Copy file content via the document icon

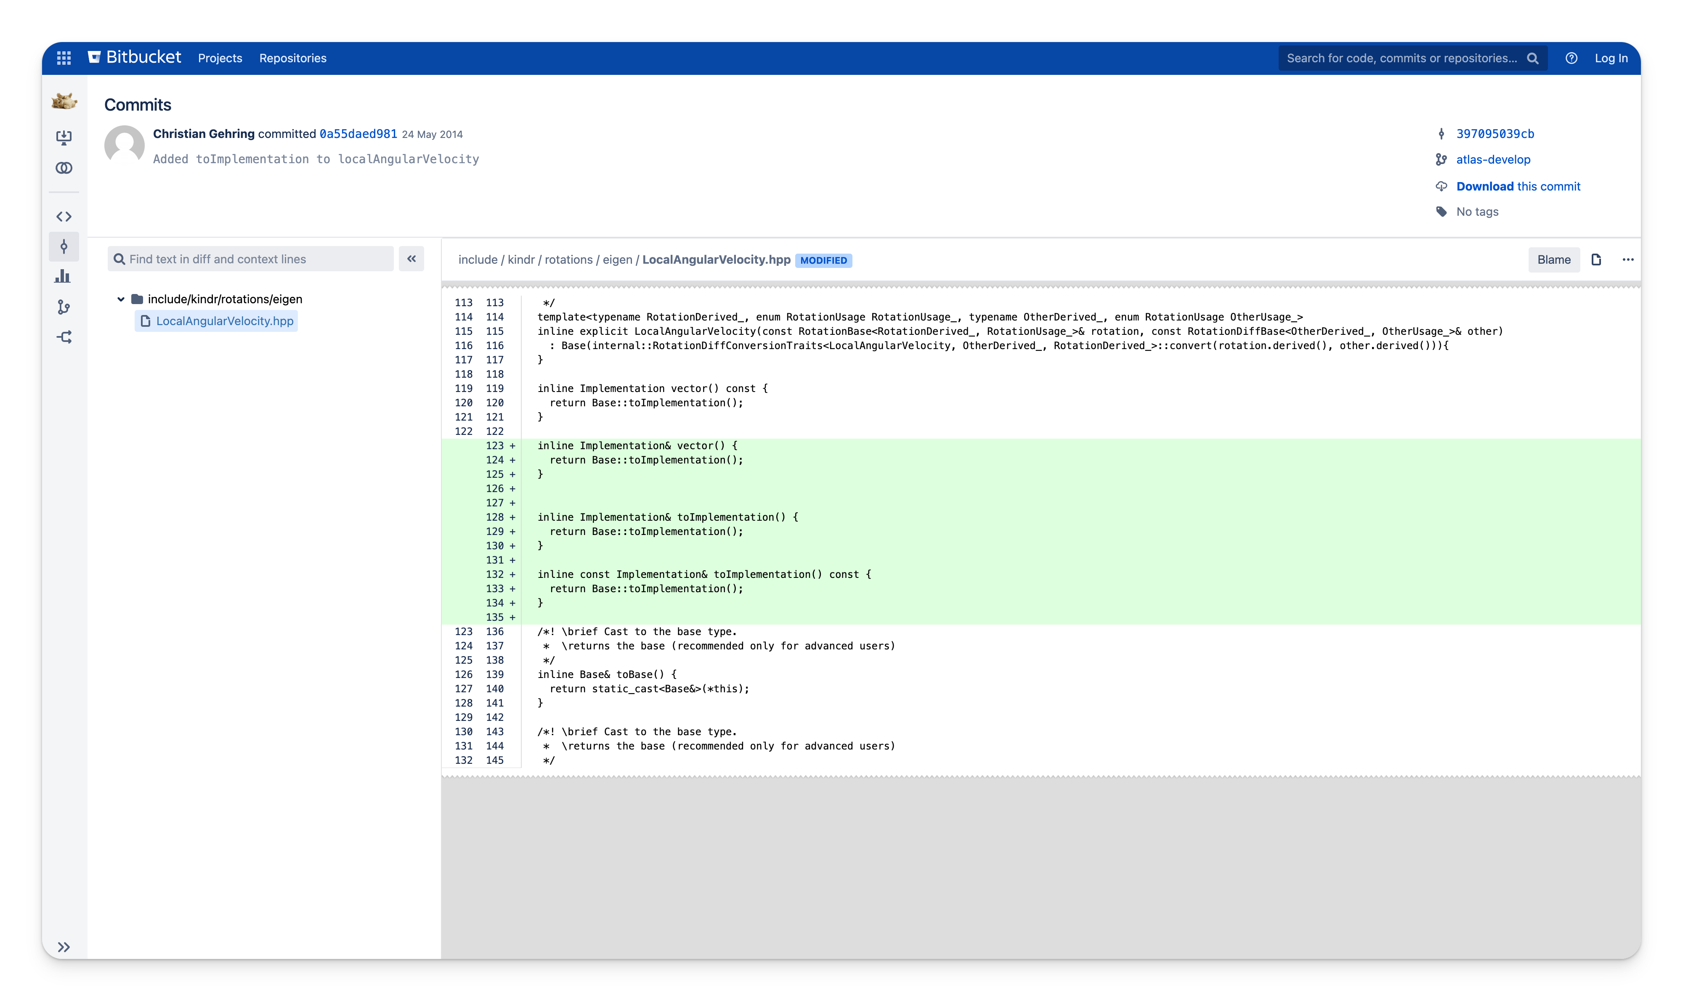[1597, 259]
